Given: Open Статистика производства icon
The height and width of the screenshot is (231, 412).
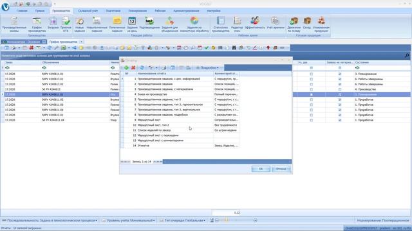Looking at the screenshot, I should click(221, 24).
